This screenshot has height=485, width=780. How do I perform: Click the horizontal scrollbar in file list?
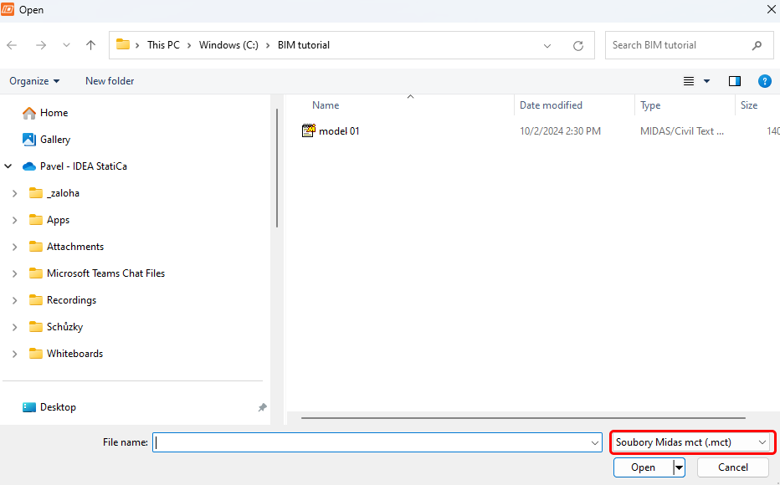click(522, 416)
